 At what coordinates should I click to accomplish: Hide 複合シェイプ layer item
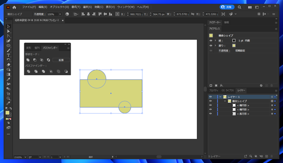[211, 101]
